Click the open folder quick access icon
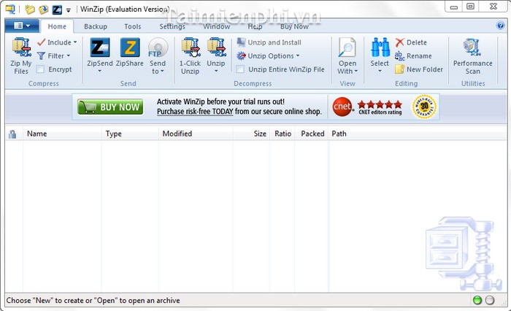 (x=30, y=9)
